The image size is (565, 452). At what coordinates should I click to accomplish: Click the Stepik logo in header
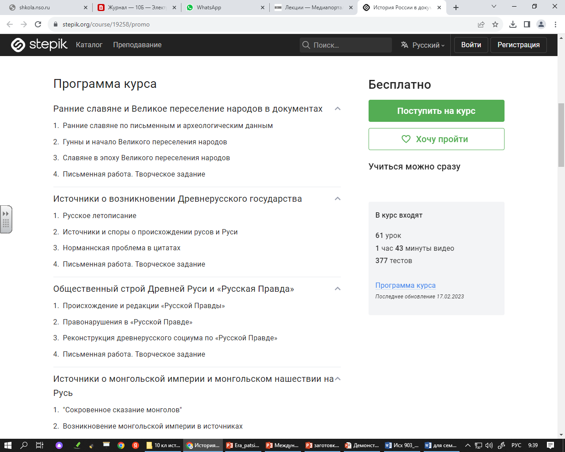tap(39, 45)
